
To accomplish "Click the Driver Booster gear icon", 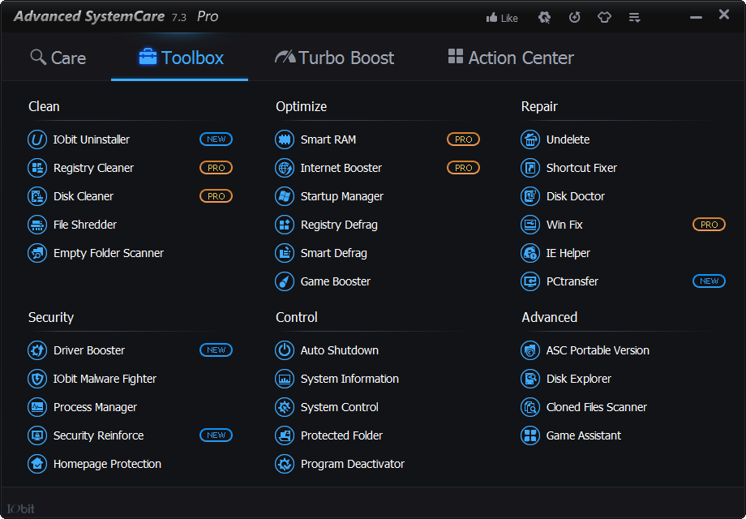I will [37, 350].
